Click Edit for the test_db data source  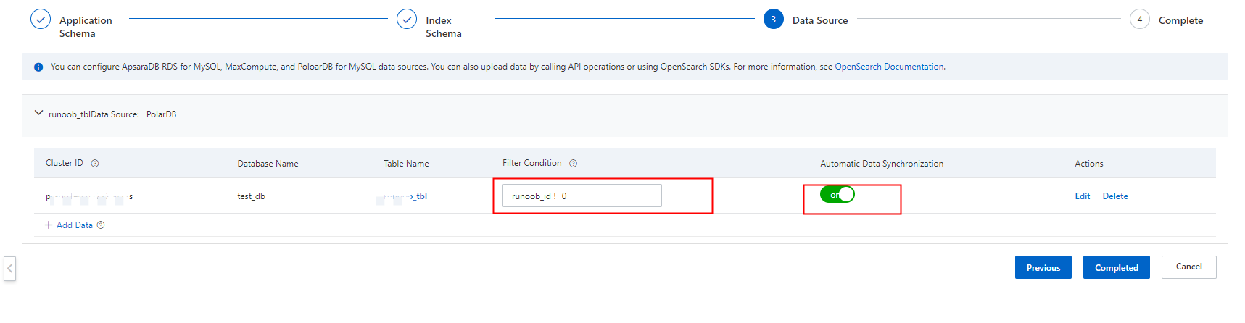point(1082,196)
